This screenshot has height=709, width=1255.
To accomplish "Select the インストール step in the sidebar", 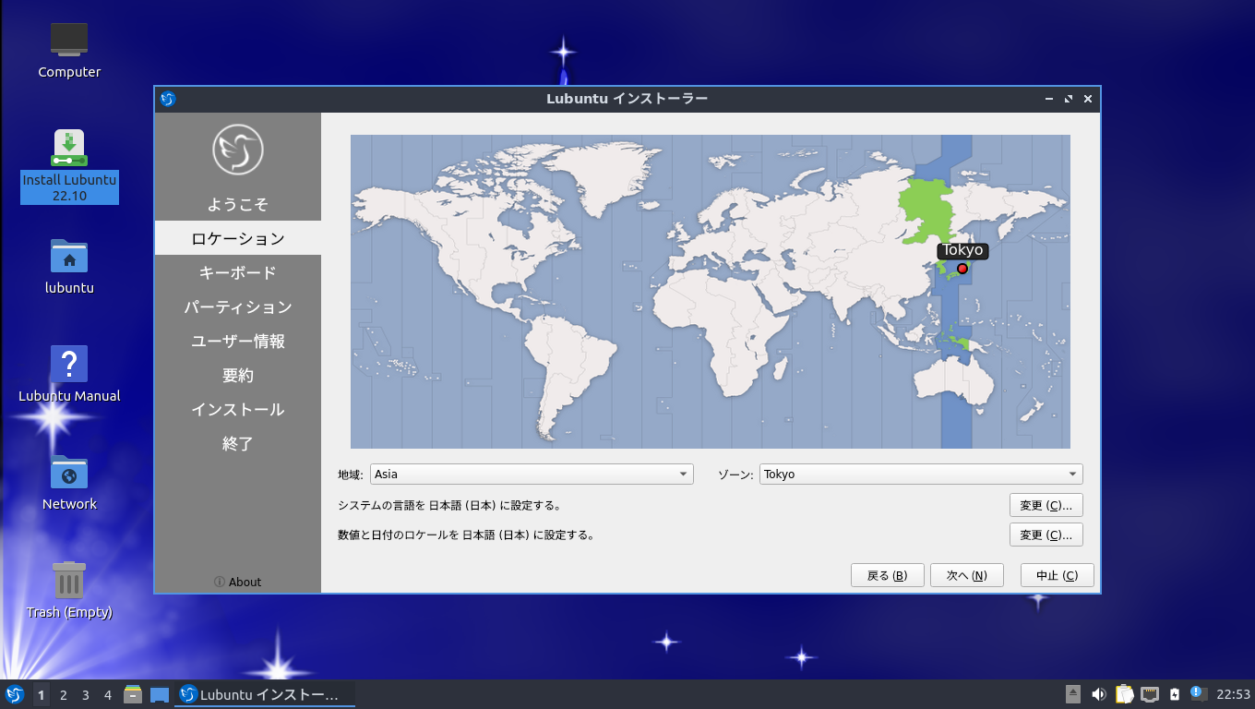I will pos(238,409).
